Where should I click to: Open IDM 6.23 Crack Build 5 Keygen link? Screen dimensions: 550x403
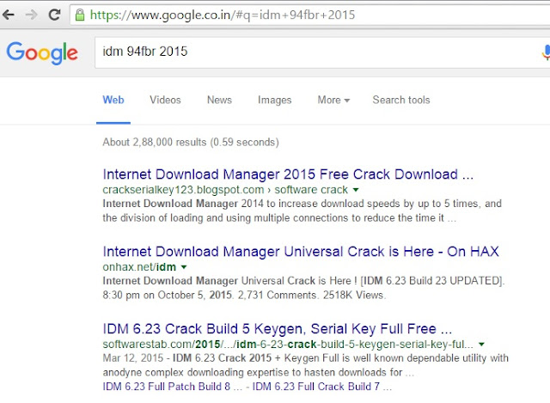277,329
